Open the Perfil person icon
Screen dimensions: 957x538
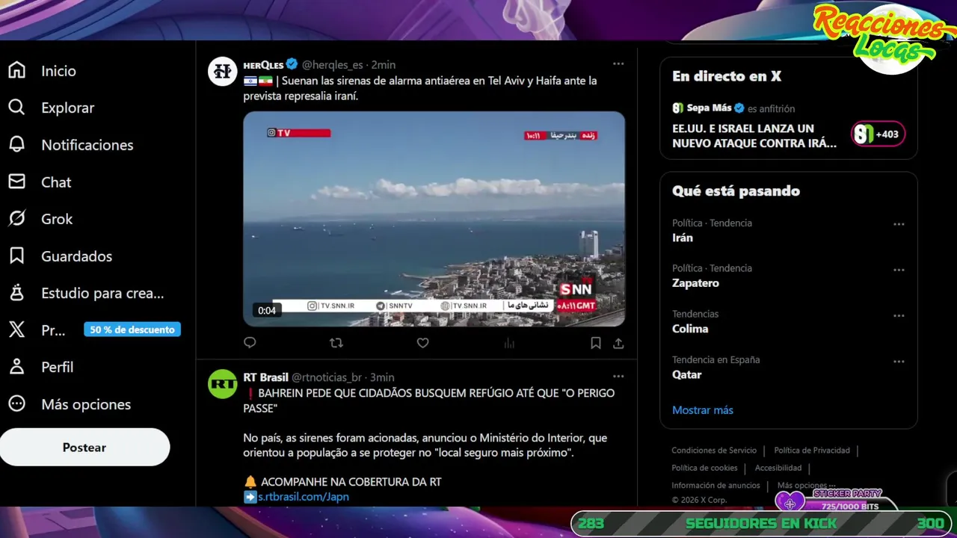click(x=16, y=367)
